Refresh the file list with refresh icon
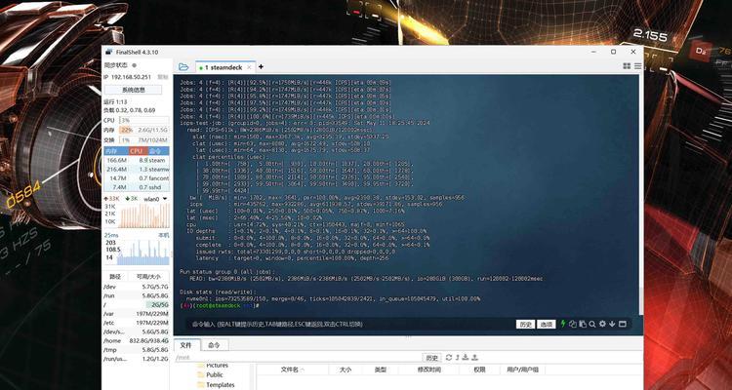This screenshot has width=732, height=390. pos(449,358)
